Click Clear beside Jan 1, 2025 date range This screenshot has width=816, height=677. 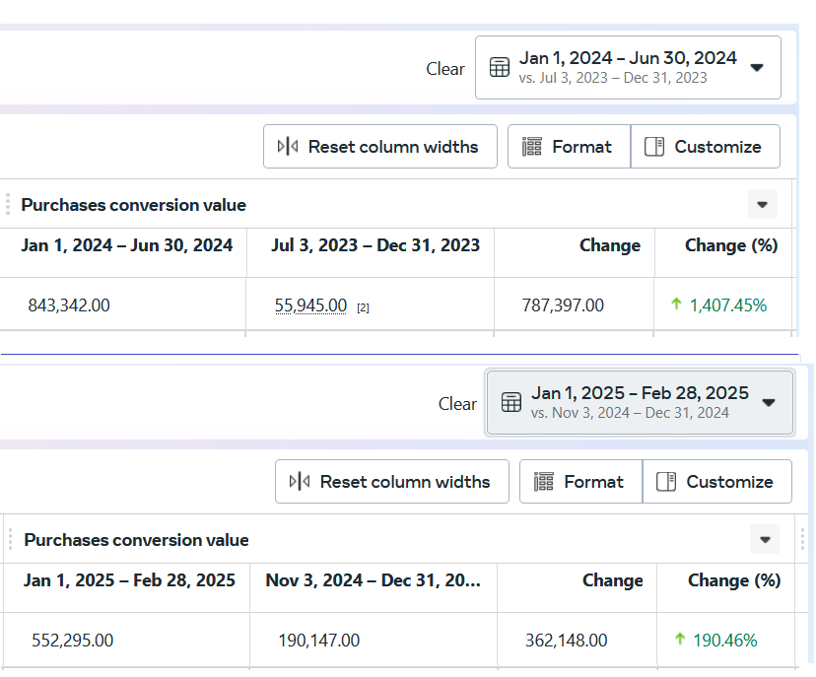[457, 404]
